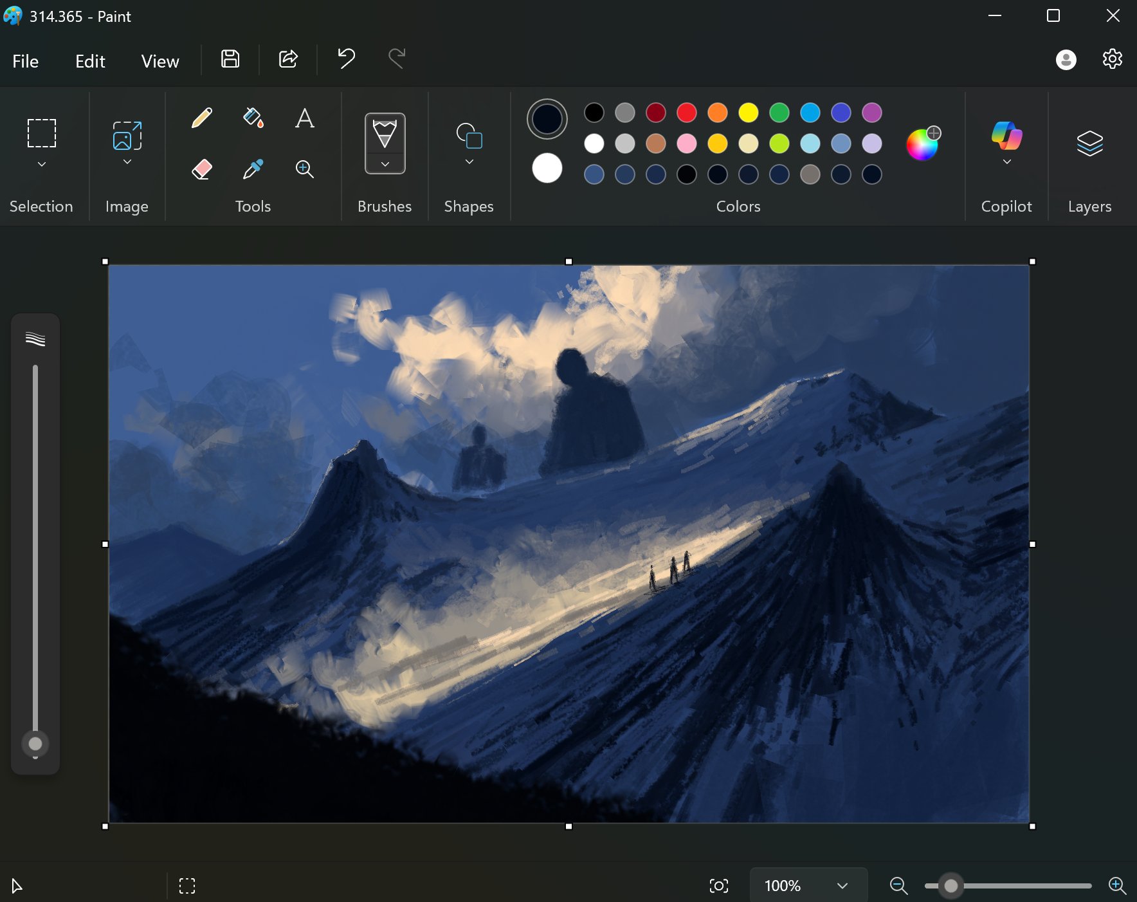Image resolution: width=1137 pixels, height=902 pixels.
Task: Choose the Fill bucket tool
Action: coord(253,118)
